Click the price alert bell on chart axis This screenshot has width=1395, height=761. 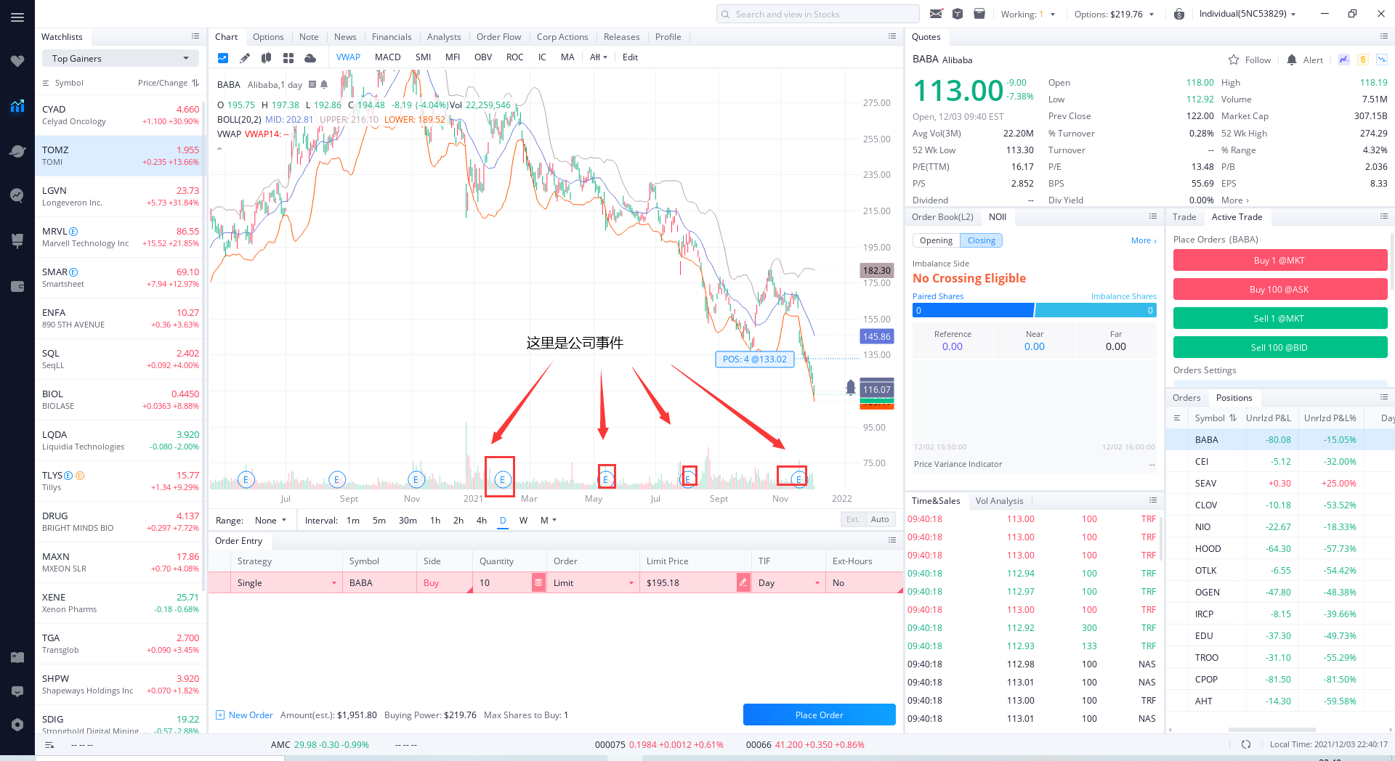click(851, 388)
